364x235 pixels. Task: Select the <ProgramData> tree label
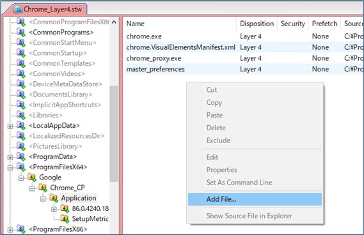point(53,156)
